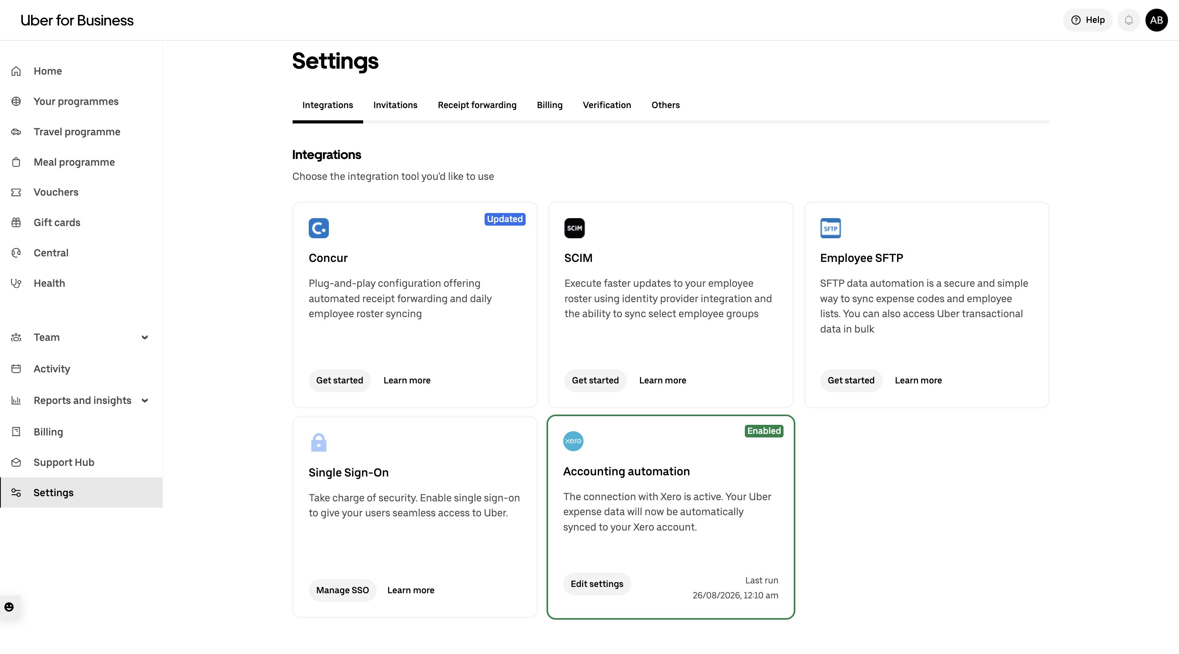Switch to the Invitations tab

click(x=395, y=105)
